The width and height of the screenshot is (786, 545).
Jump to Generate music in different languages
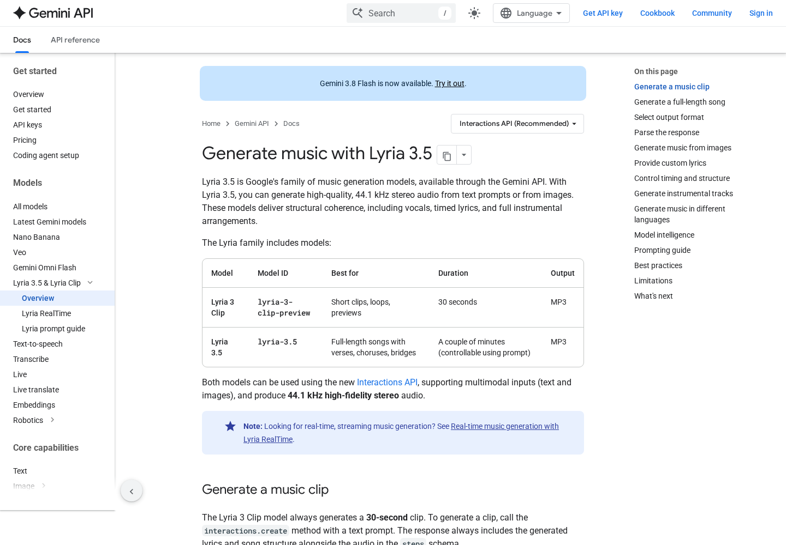tap(680, 214)
